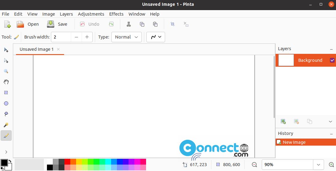This screenshot has height=171, width=336.
Task: Expand the hidden tools chevron in toolbox
Action: [6, 152]
